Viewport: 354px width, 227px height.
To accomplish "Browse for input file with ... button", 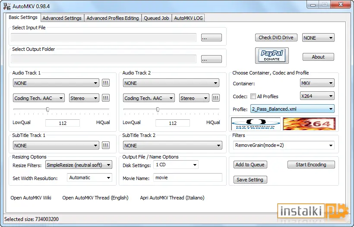I will point(212,37).
